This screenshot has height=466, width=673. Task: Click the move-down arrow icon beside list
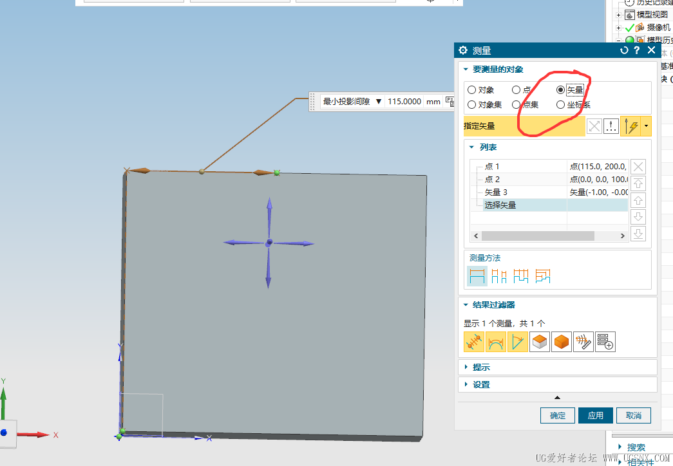tap(638, 217)
